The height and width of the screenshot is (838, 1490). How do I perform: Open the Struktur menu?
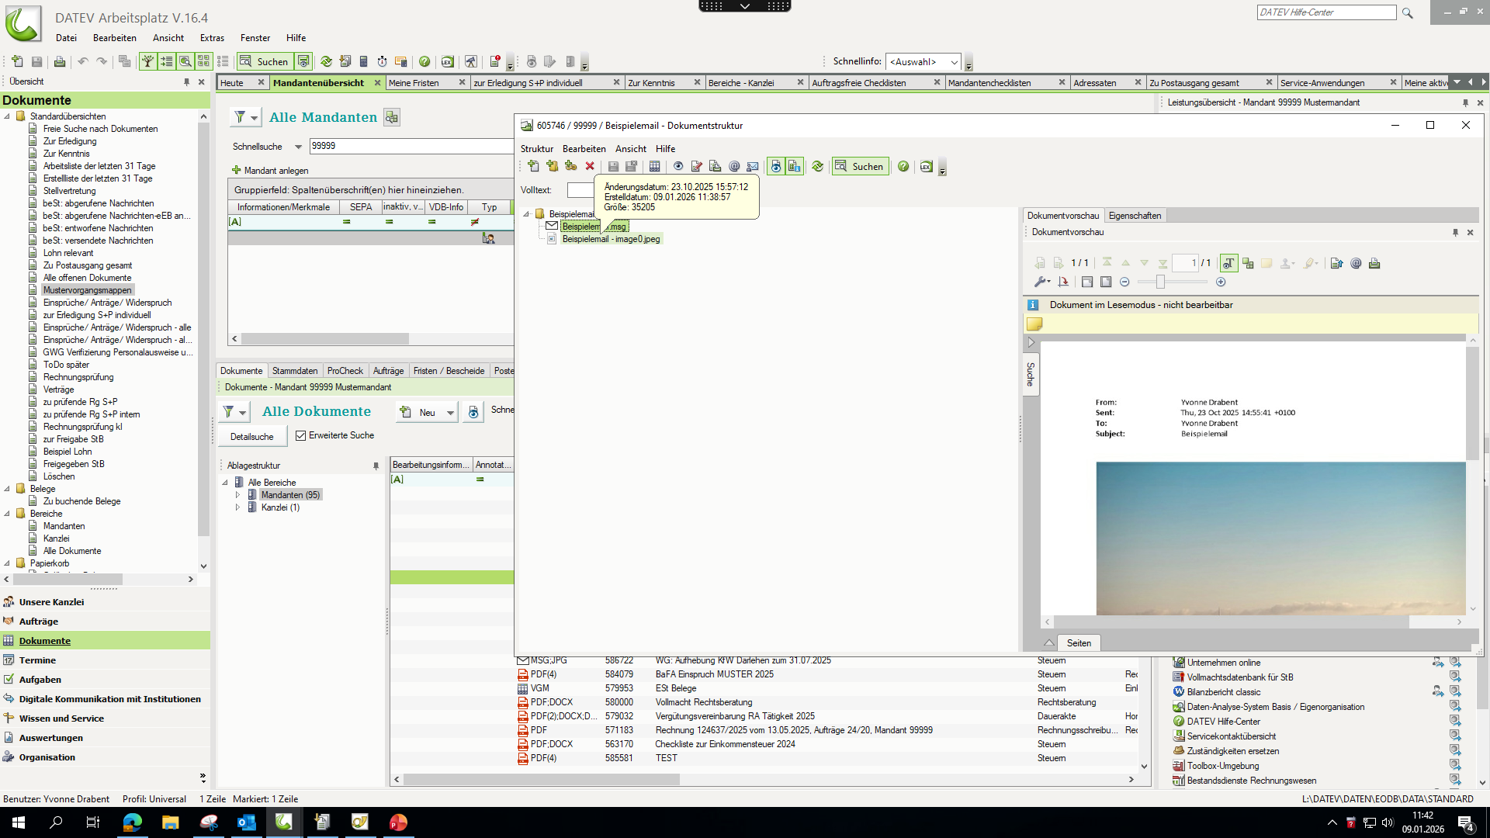point(536,149)
